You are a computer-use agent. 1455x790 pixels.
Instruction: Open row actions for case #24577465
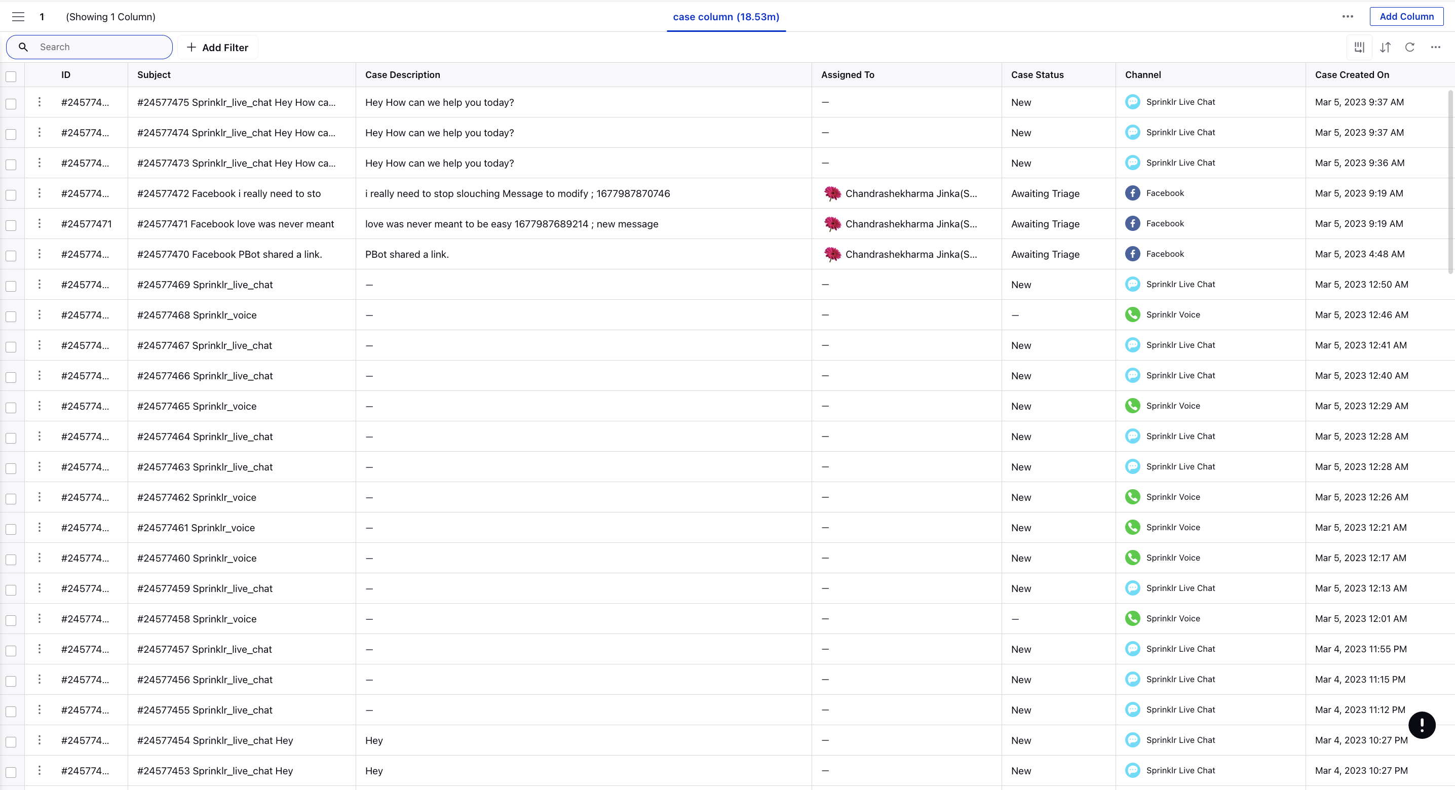tap(39, 406)
